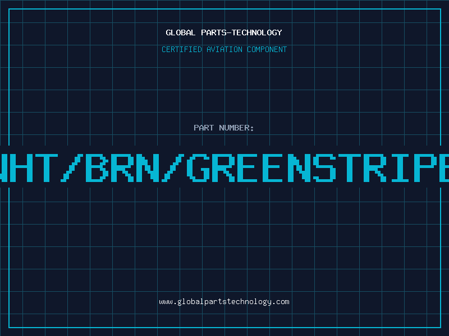Click the 'GLOBAL PARTS-TECHNOLOGY' heading
This screenshot has height=336, width=449.
(x=224, y=32)
